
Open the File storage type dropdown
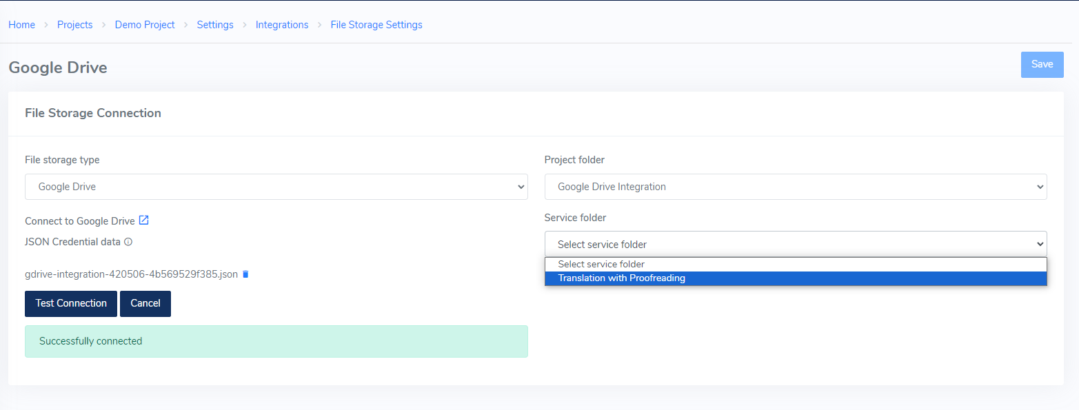tap(276, 187)
